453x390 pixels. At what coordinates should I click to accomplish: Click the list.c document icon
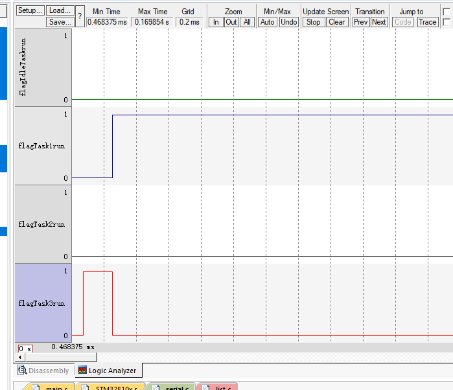pyautogui.click(x=205, y=387)
